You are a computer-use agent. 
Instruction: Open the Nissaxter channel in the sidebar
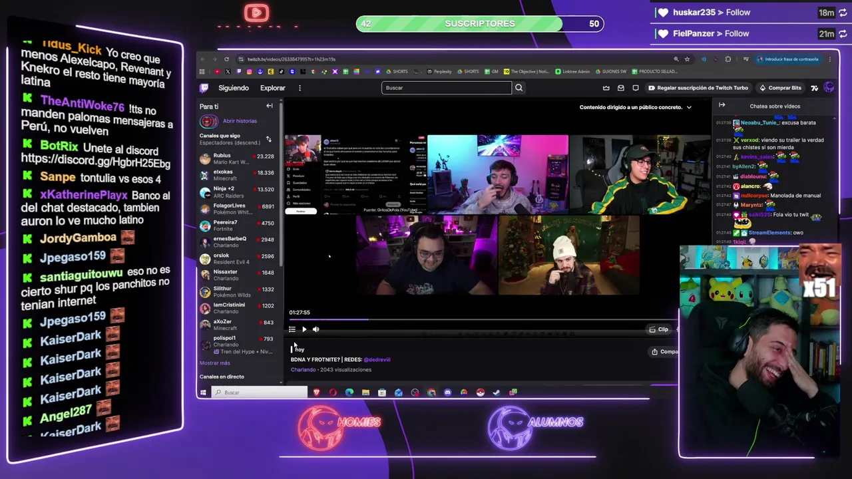pyautogui.click(x=237, y=275)
